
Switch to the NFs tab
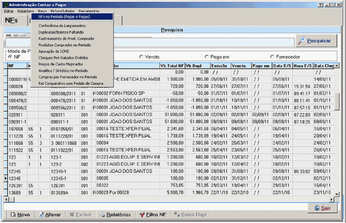12,20
